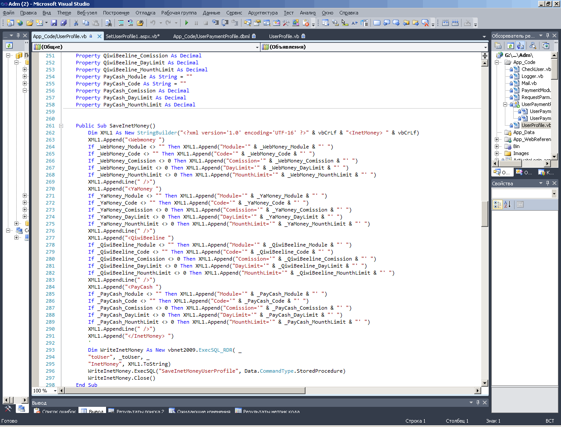
Task: Open the Файл menu
Action: click(x=8, y=13)
